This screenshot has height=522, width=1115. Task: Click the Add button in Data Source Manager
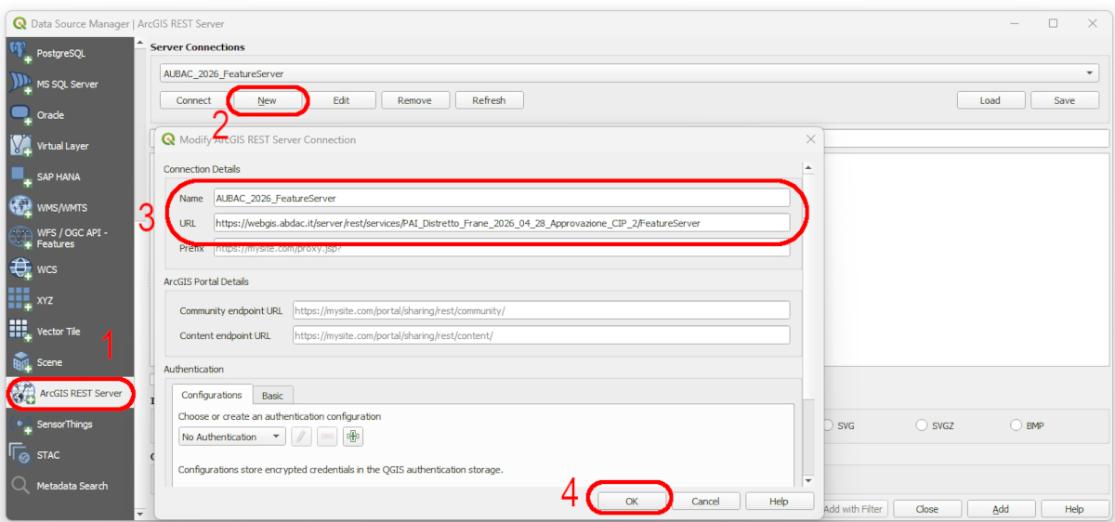1001,509
